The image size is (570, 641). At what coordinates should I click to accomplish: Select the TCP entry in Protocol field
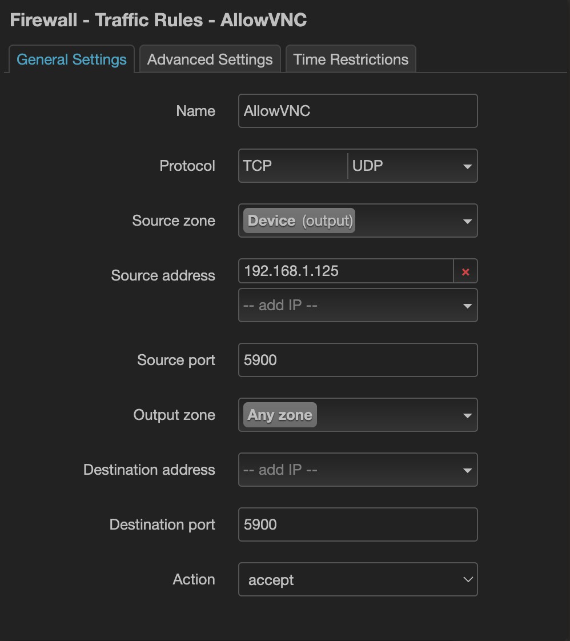(x=258, y=166)
